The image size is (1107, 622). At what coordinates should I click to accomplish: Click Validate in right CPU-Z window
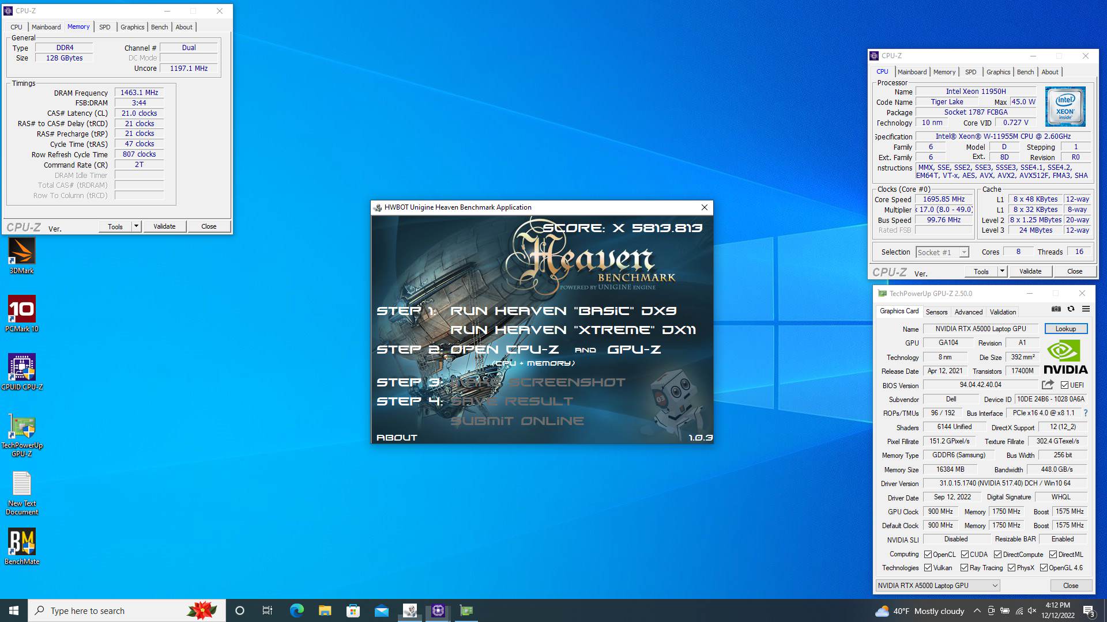pos(1030,271)
